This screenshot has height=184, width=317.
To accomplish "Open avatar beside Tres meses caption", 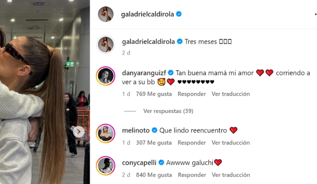I will 106,45.
